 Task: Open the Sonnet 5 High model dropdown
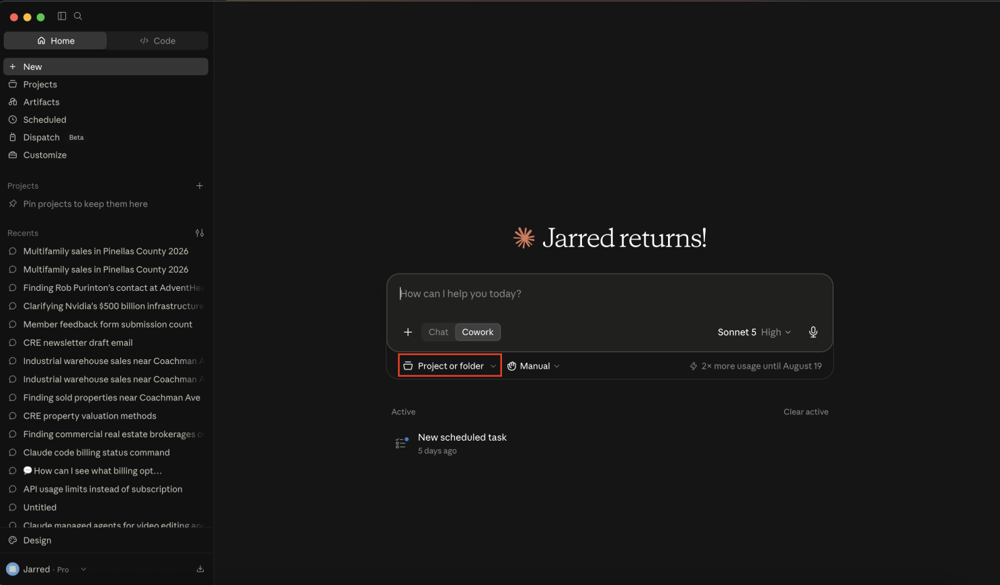[x=754, y=332]
